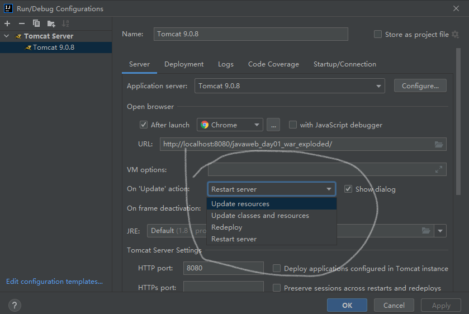Collapse the Tomcat Server tree node
The width and height of the screenshot is (469, 314).
(7, 36)
